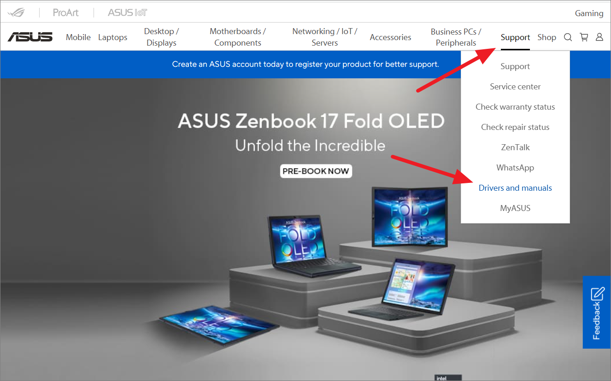Screen dimensions: 611x381
Task: Select ZenTalk from Support dropdown
Action: [x=515, y=147]
